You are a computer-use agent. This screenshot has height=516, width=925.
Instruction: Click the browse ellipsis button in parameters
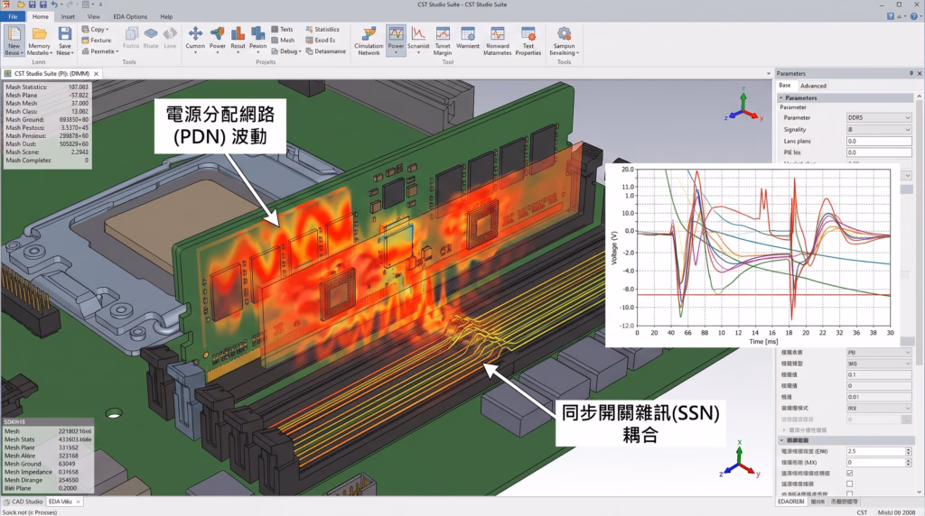907,419
